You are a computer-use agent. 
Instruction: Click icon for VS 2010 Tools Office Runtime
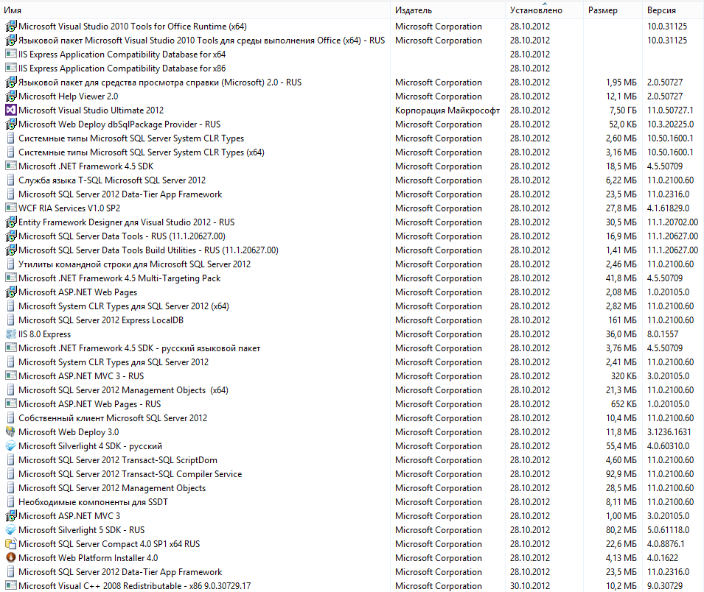(x=11, y=26)
